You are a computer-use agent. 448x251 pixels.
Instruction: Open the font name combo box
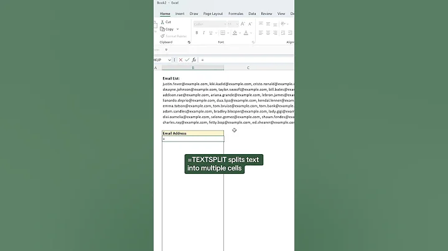click(x=210, y=24)
